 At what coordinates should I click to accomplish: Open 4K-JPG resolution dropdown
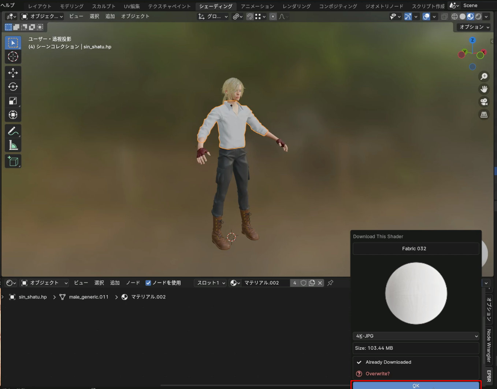click(416, 336)
